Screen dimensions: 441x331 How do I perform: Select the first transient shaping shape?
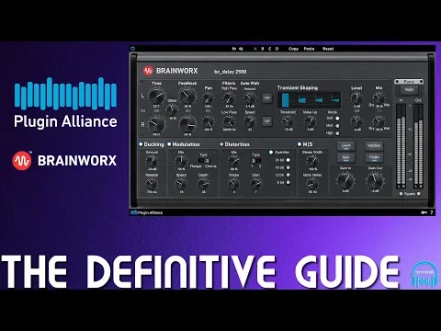285,100
